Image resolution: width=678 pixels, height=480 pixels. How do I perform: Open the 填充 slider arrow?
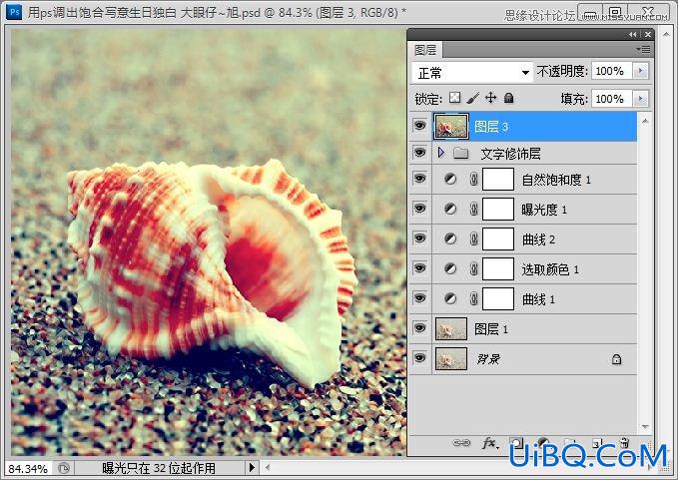point(640,99)
